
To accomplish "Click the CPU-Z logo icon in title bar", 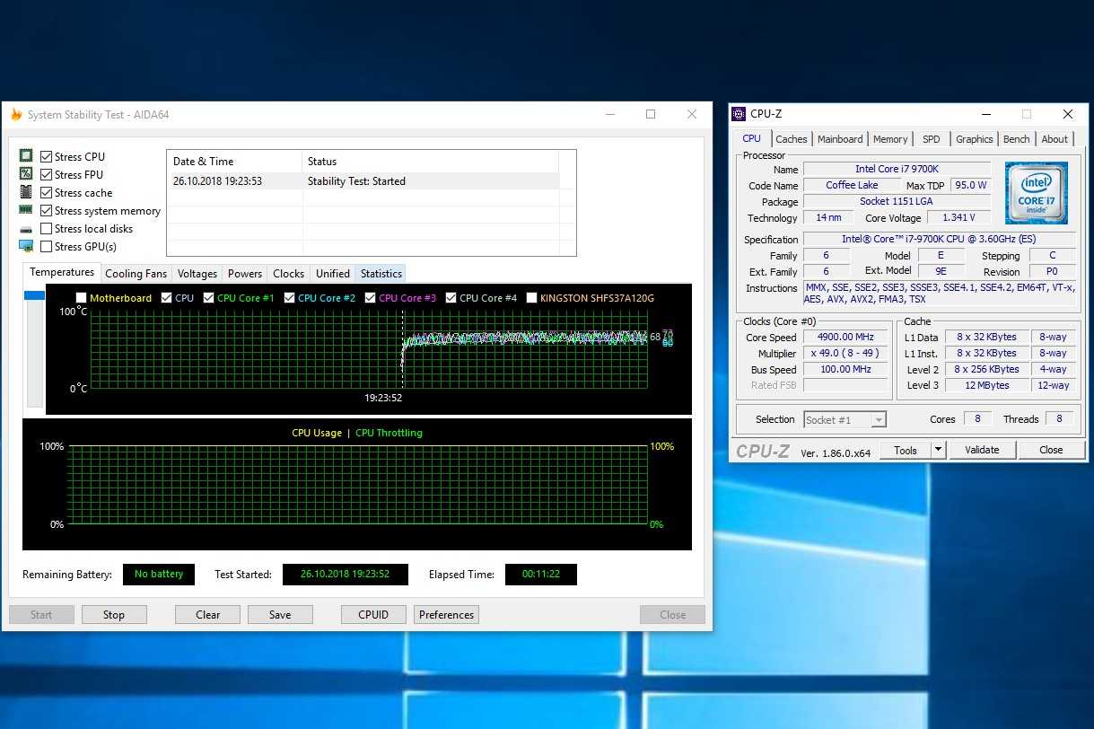I will point(739,114).
